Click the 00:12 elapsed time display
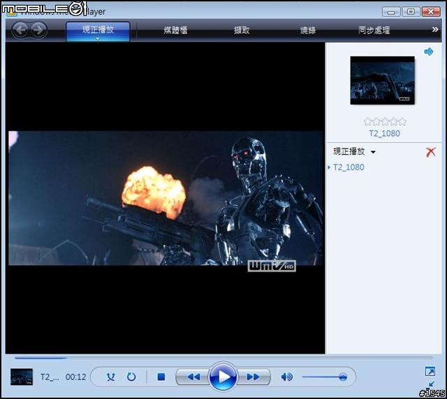Screen dimensions: 447x399 pos(75,377)
